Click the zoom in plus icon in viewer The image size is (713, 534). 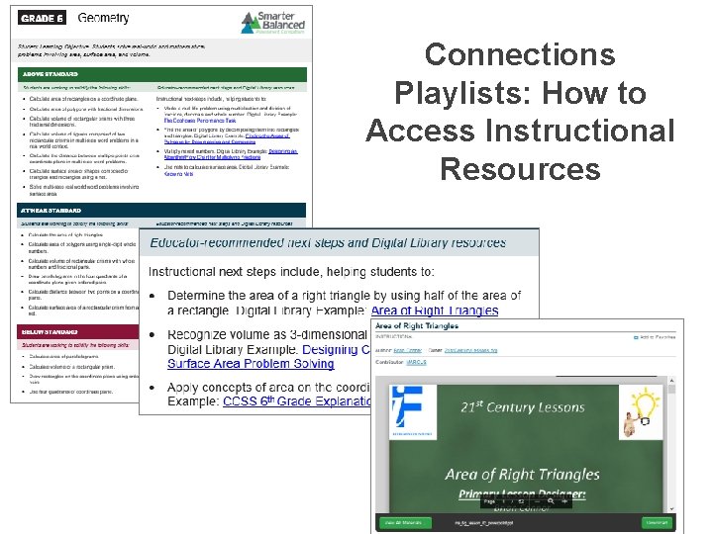click(564, 501)
